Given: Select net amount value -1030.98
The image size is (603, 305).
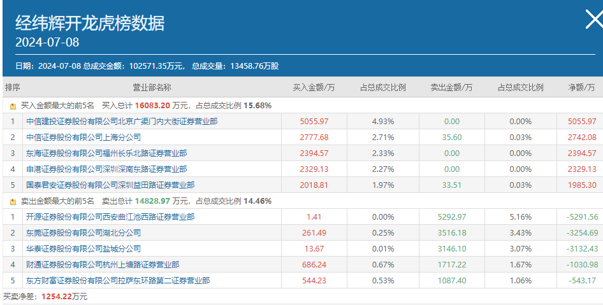Looking at the screenshot, I should 582,265.
